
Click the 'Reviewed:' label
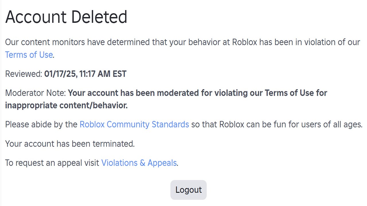pos(24,74)
